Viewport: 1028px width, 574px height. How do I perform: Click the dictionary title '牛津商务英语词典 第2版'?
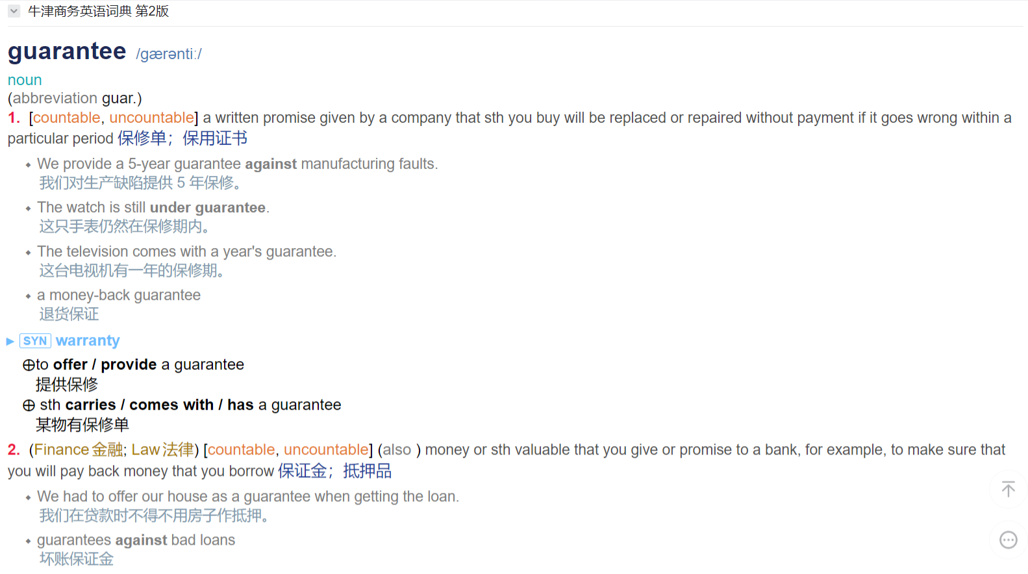(x=98, y=11)
